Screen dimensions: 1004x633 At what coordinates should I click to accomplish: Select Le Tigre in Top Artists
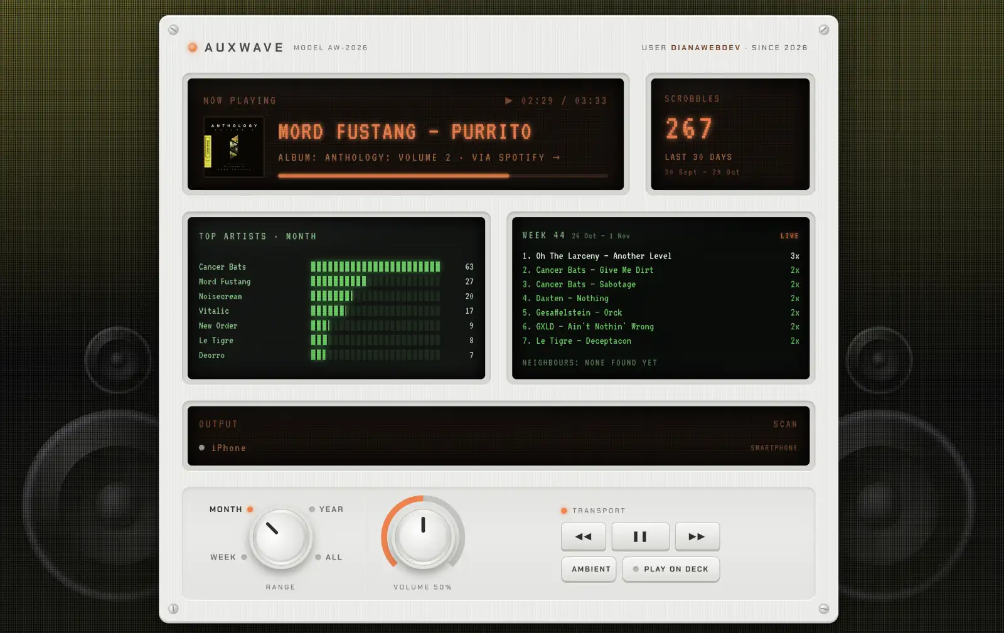coord(336,341)
